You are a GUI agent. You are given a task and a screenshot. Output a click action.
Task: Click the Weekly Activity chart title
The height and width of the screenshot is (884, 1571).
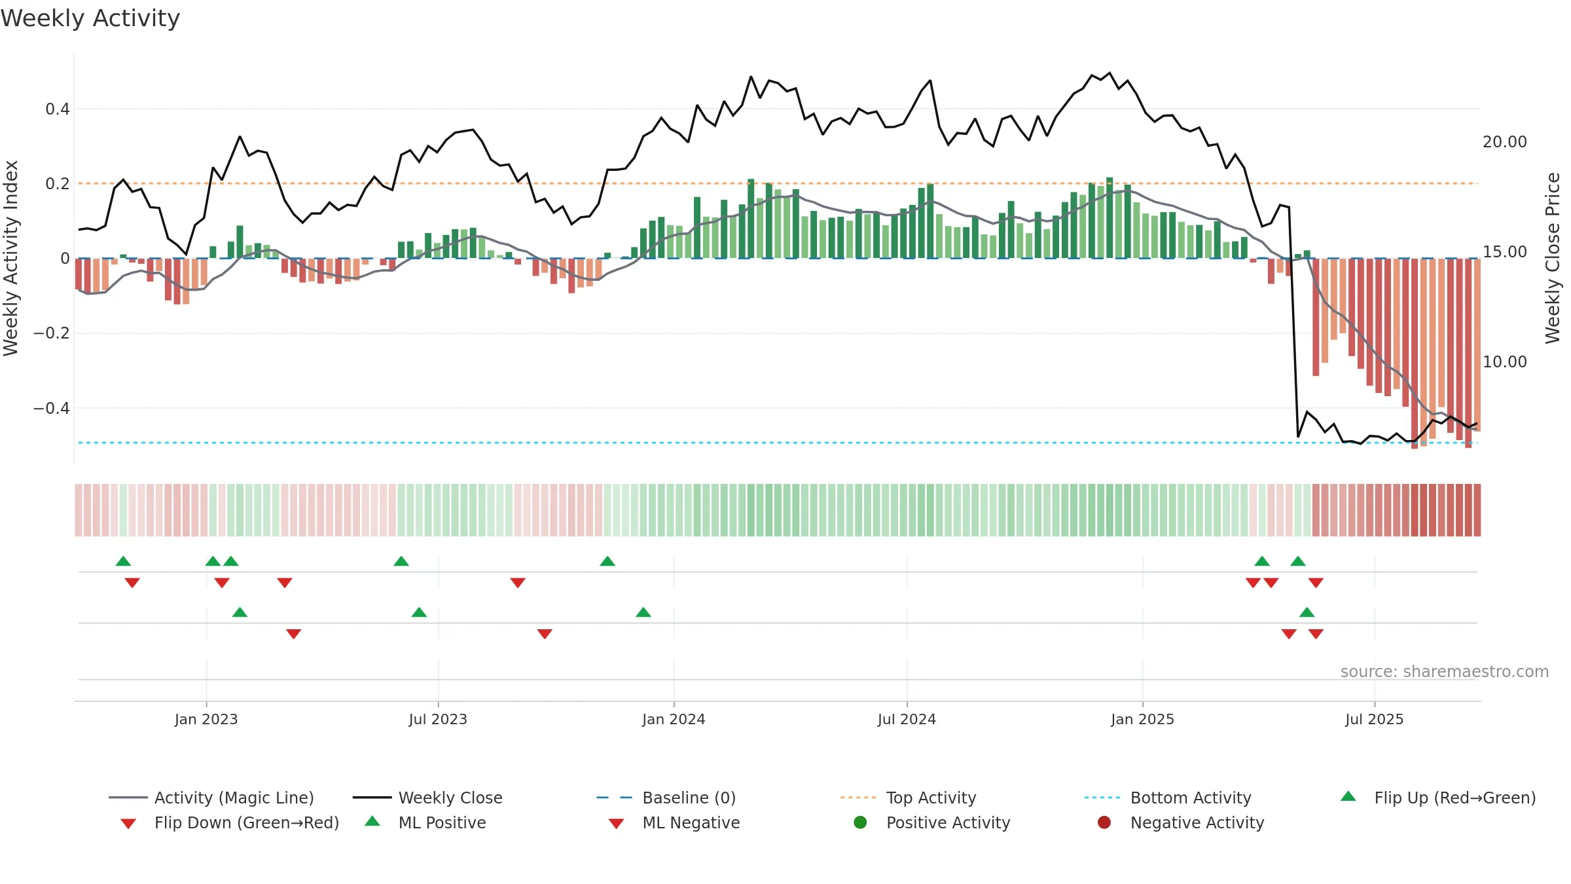pos(90,18)
